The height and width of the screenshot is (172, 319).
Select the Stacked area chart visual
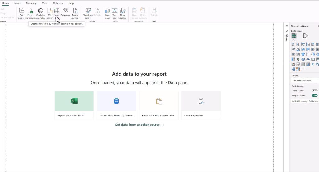tap(303, 49)
